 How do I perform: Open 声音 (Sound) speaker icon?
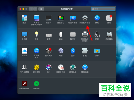click(x=97, y=34)
